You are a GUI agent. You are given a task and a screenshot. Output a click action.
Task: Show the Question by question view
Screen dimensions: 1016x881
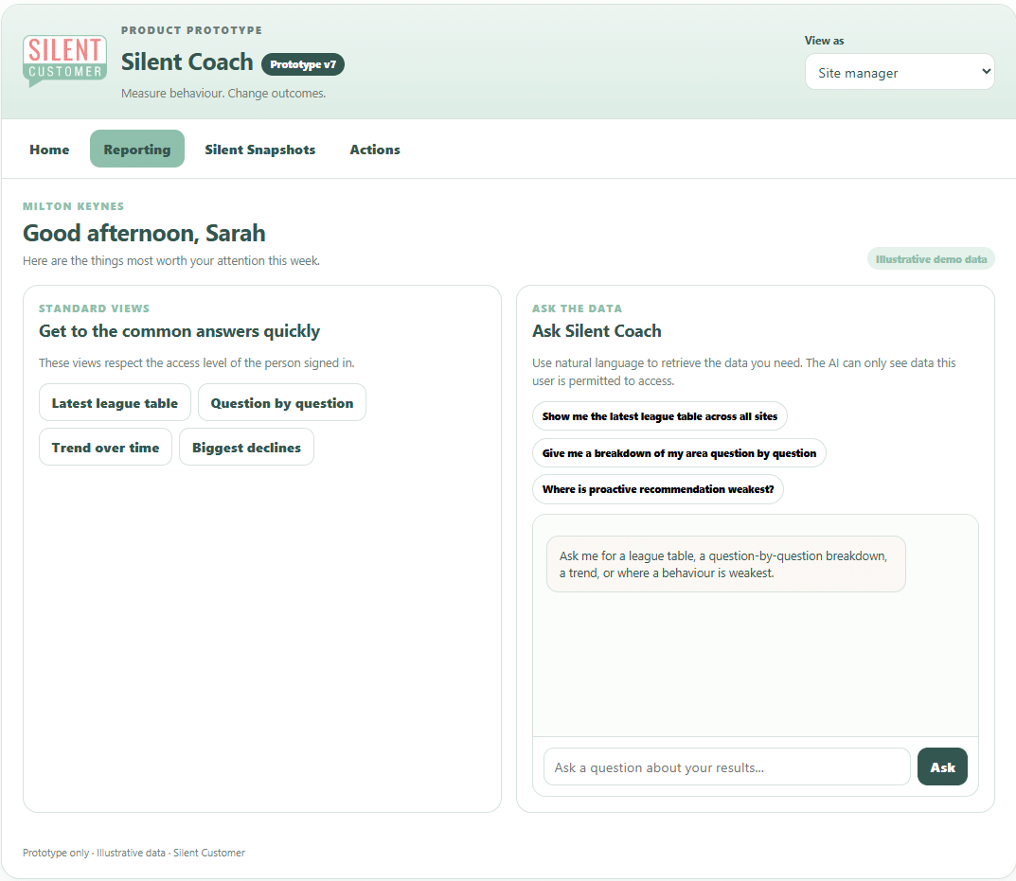click(282, 403)
